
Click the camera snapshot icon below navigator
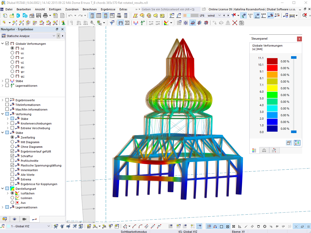(24, 219)
